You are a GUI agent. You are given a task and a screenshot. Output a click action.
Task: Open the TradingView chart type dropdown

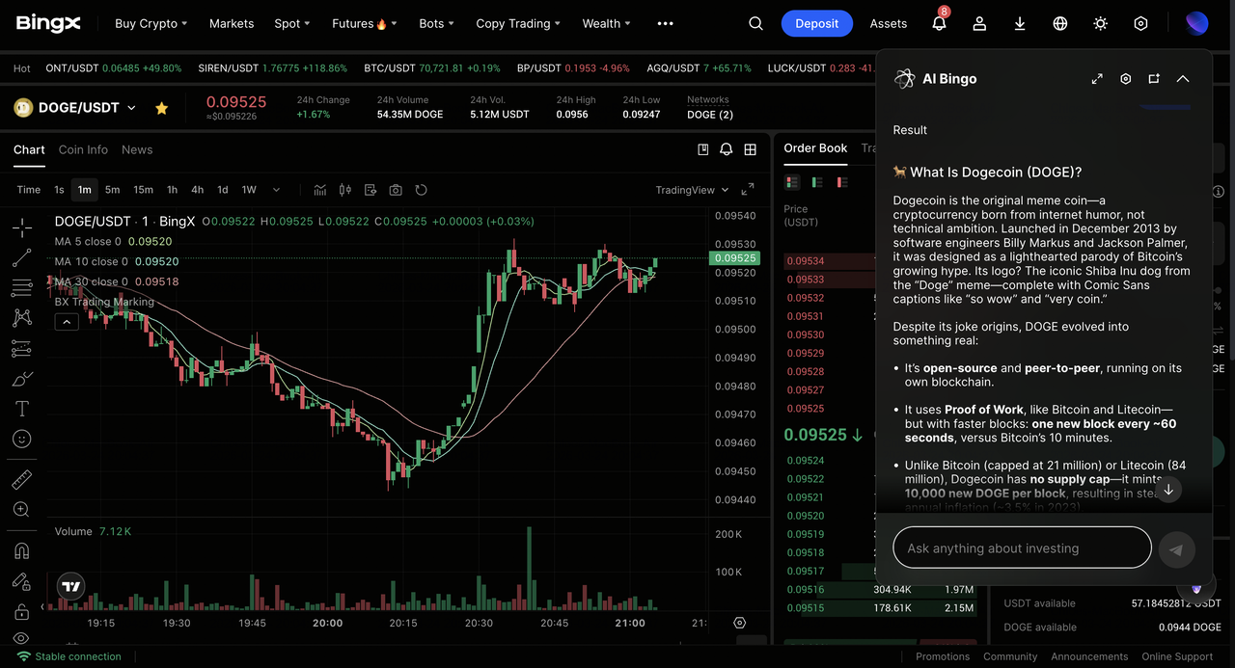[692, 190]
